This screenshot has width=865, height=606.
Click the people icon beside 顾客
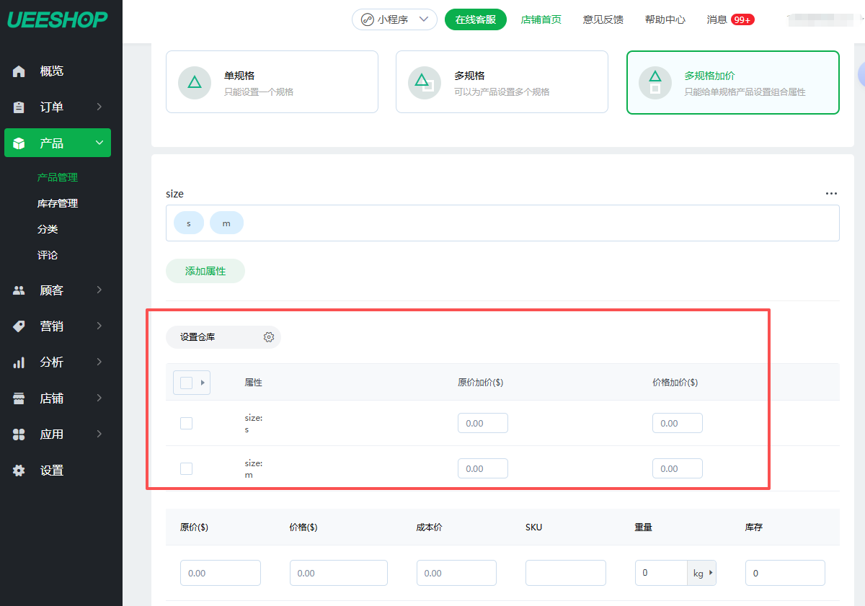19,290
